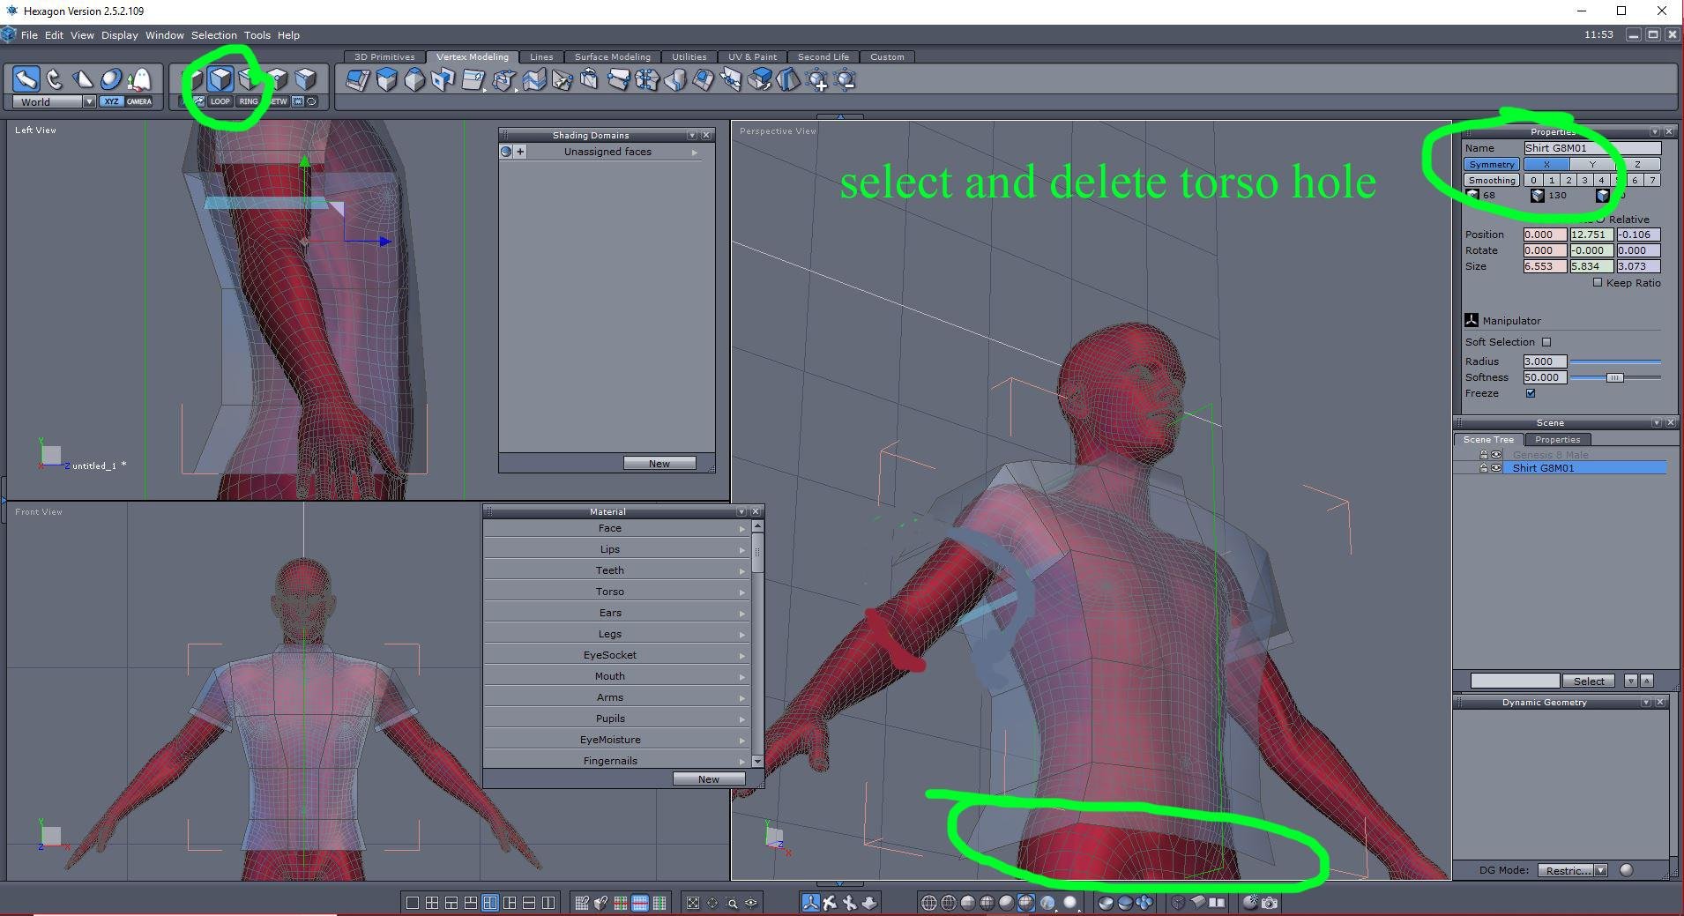Select the four-view layout icon
This screenshot has height=916, width=1684.
pyautogui.click(x=431, y=903)
